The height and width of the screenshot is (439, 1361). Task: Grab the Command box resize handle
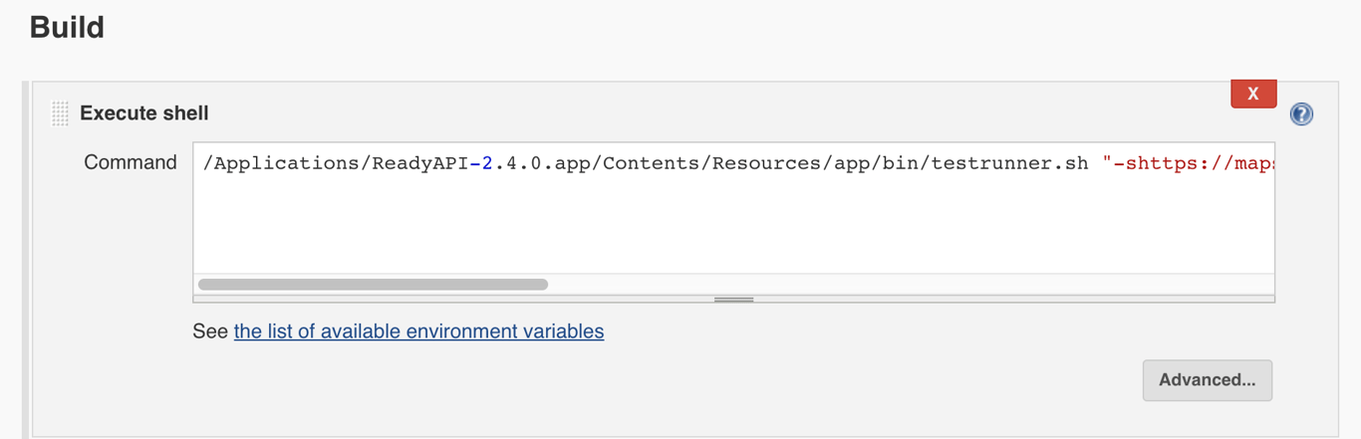click(733, 299)
